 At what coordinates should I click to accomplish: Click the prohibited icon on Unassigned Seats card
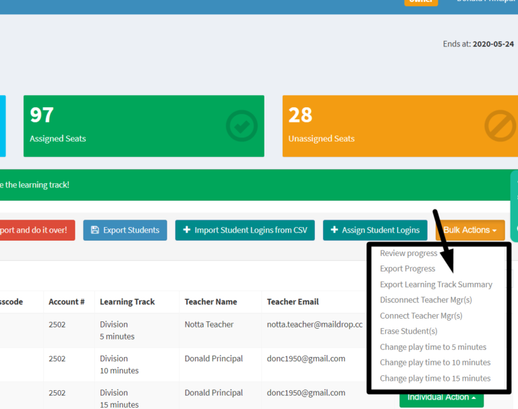click(500, 125)
